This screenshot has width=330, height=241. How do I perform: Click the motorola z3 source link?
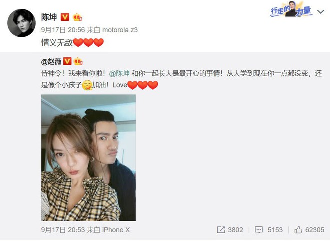point(120,30)
